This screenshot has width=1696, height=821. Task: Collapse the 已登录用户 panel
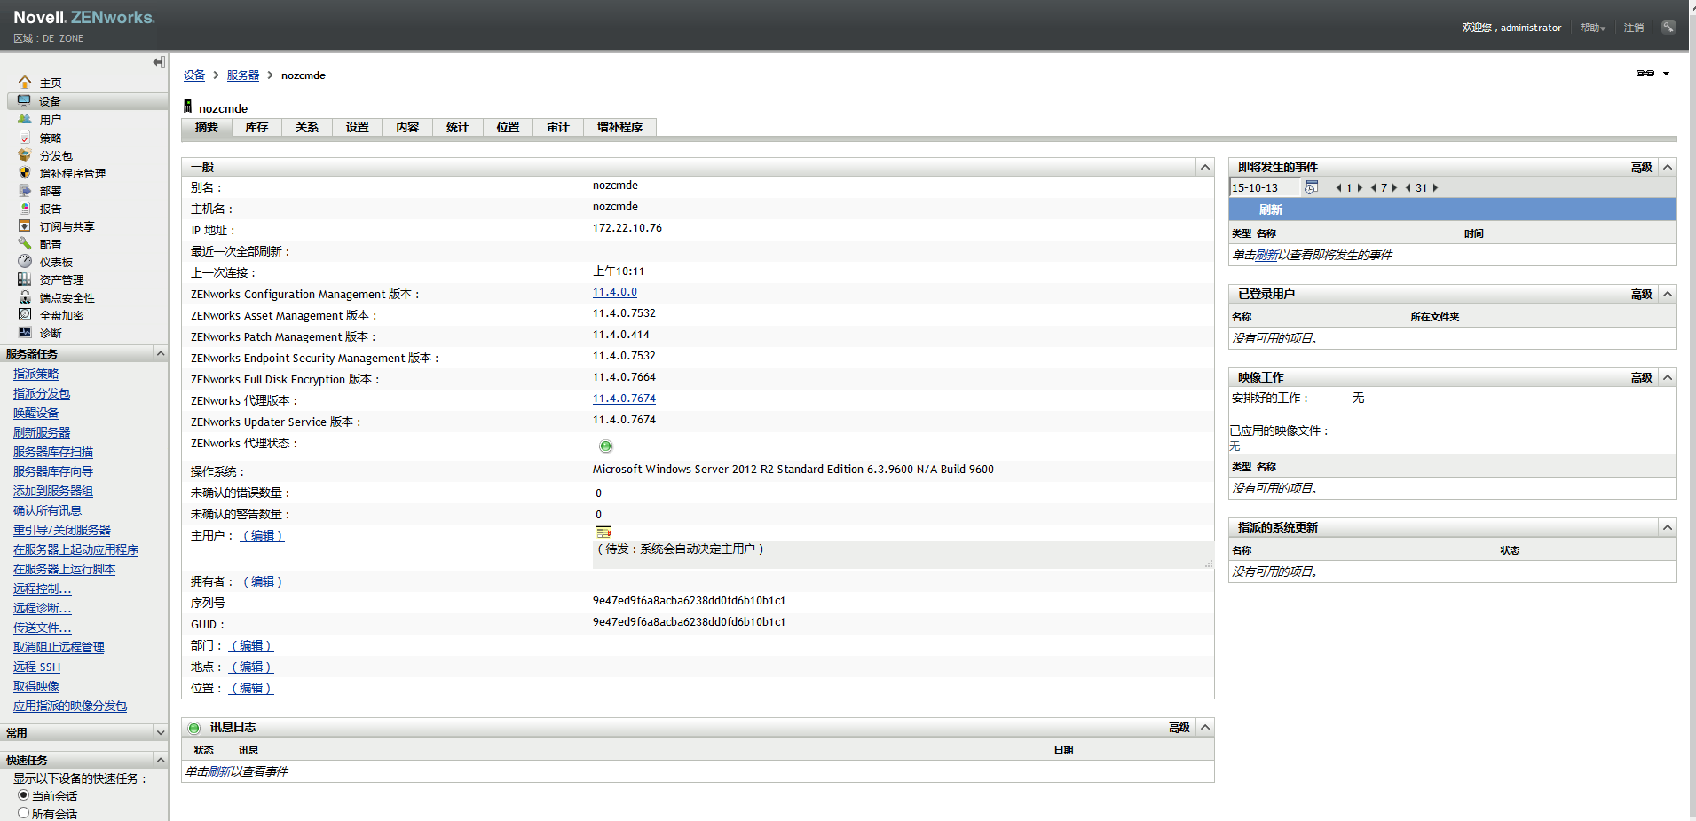1668,294
